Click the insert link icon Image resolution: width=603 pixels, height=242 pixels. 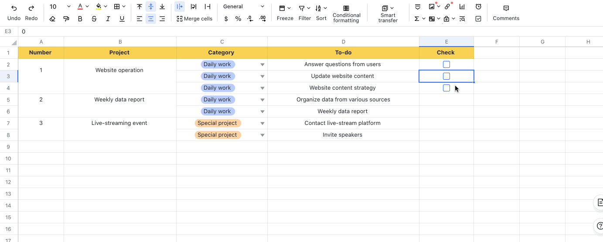pos(447,7)
